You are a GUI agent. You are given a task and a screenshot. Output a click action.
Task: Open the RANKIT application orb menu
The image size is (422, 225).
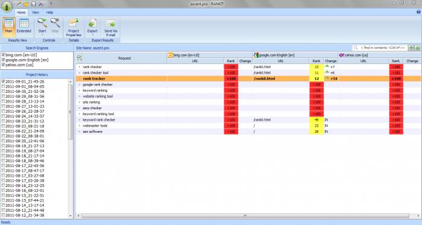coord(7,7)
